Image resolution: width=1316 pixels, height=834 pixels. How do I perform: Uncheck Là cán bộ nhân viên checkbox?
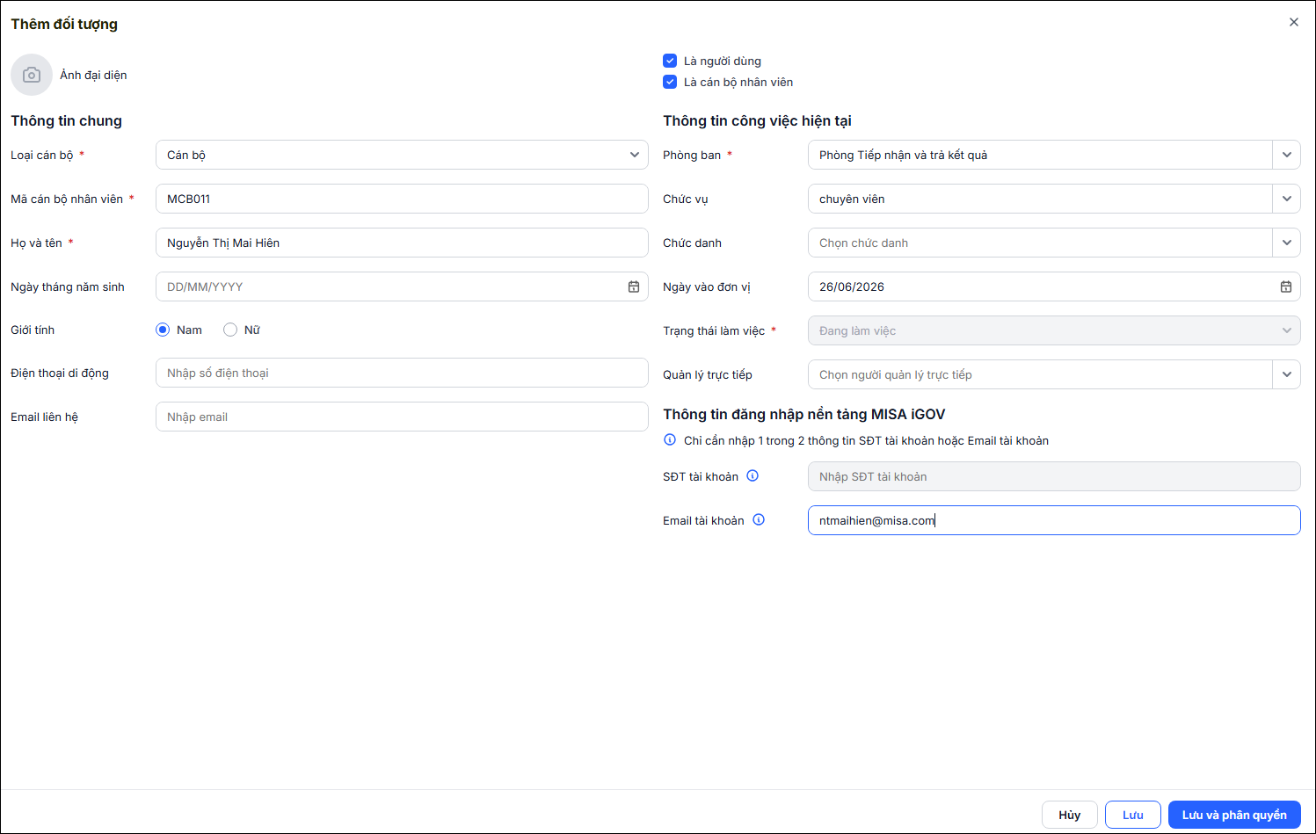(670, 82)
